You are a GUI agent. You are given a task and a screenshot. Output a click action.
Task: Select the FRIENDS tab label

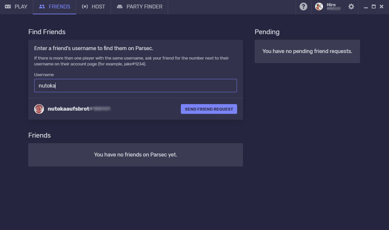(59, 7)
